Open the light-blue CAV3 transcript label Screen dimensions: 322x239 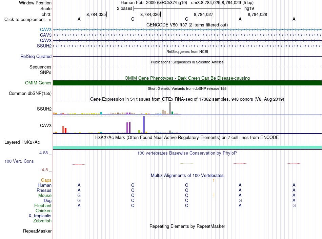coord(46,30)
